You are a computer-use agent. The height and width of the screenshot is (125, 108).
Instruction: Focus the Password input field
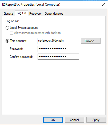point(58,49)
